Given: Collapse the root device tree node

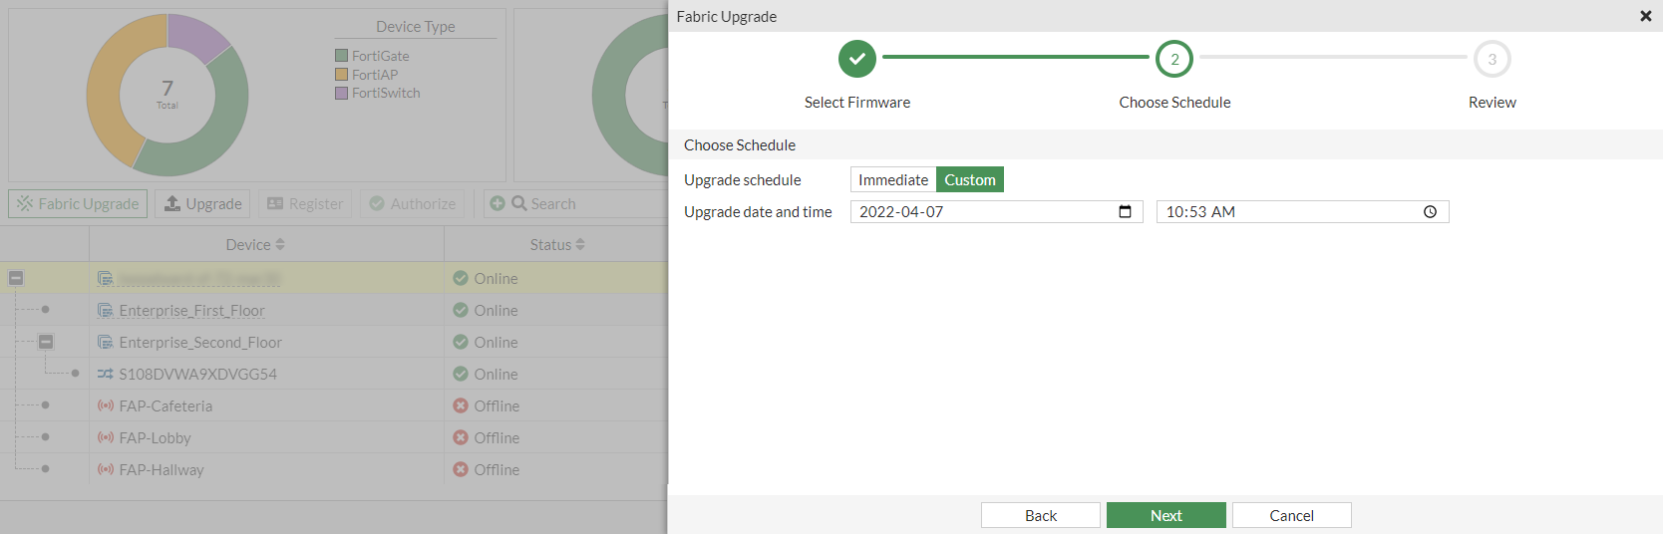Looking at the screenshot, I should click(x=16, y=278).
